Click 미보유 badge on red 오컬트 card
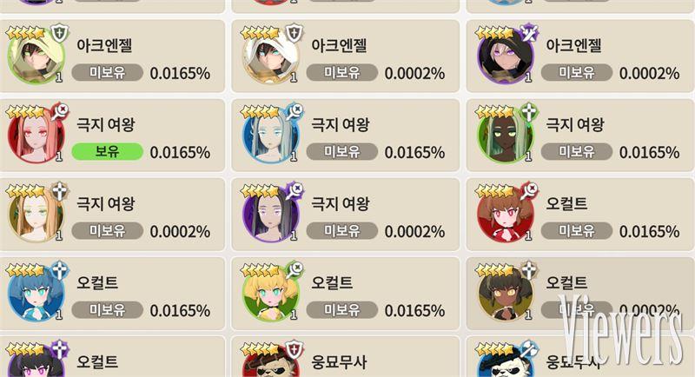Image resolution: width=695 pixels, height=377 pixels. (577, 230)
